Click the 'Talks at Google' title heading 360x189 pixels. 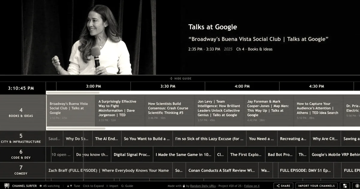(x=213, y=27)
